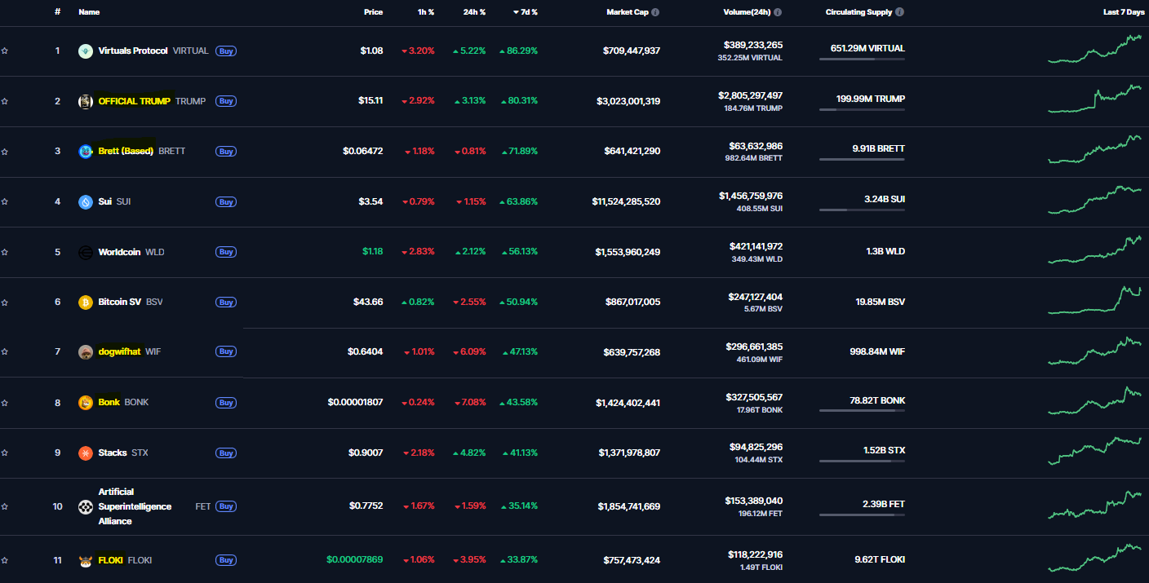The image size is (1149, 583).
Task: Toggle the watchlist star for Sui
Action: click(5, 202)
